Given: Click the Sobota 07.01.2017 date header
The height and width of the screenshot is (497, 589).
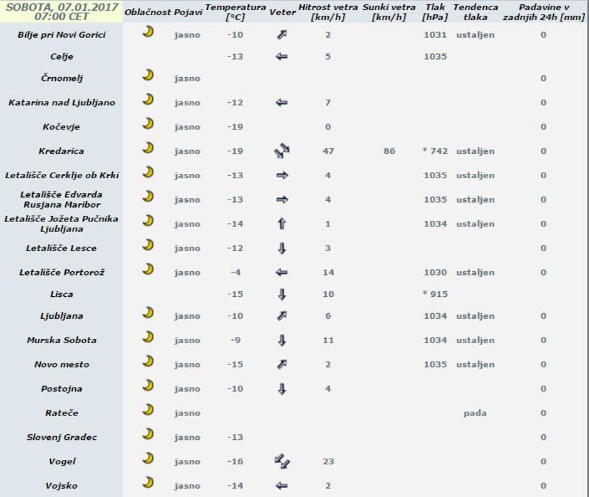Looking at the screenshot, I should click(x=61, y=11).
